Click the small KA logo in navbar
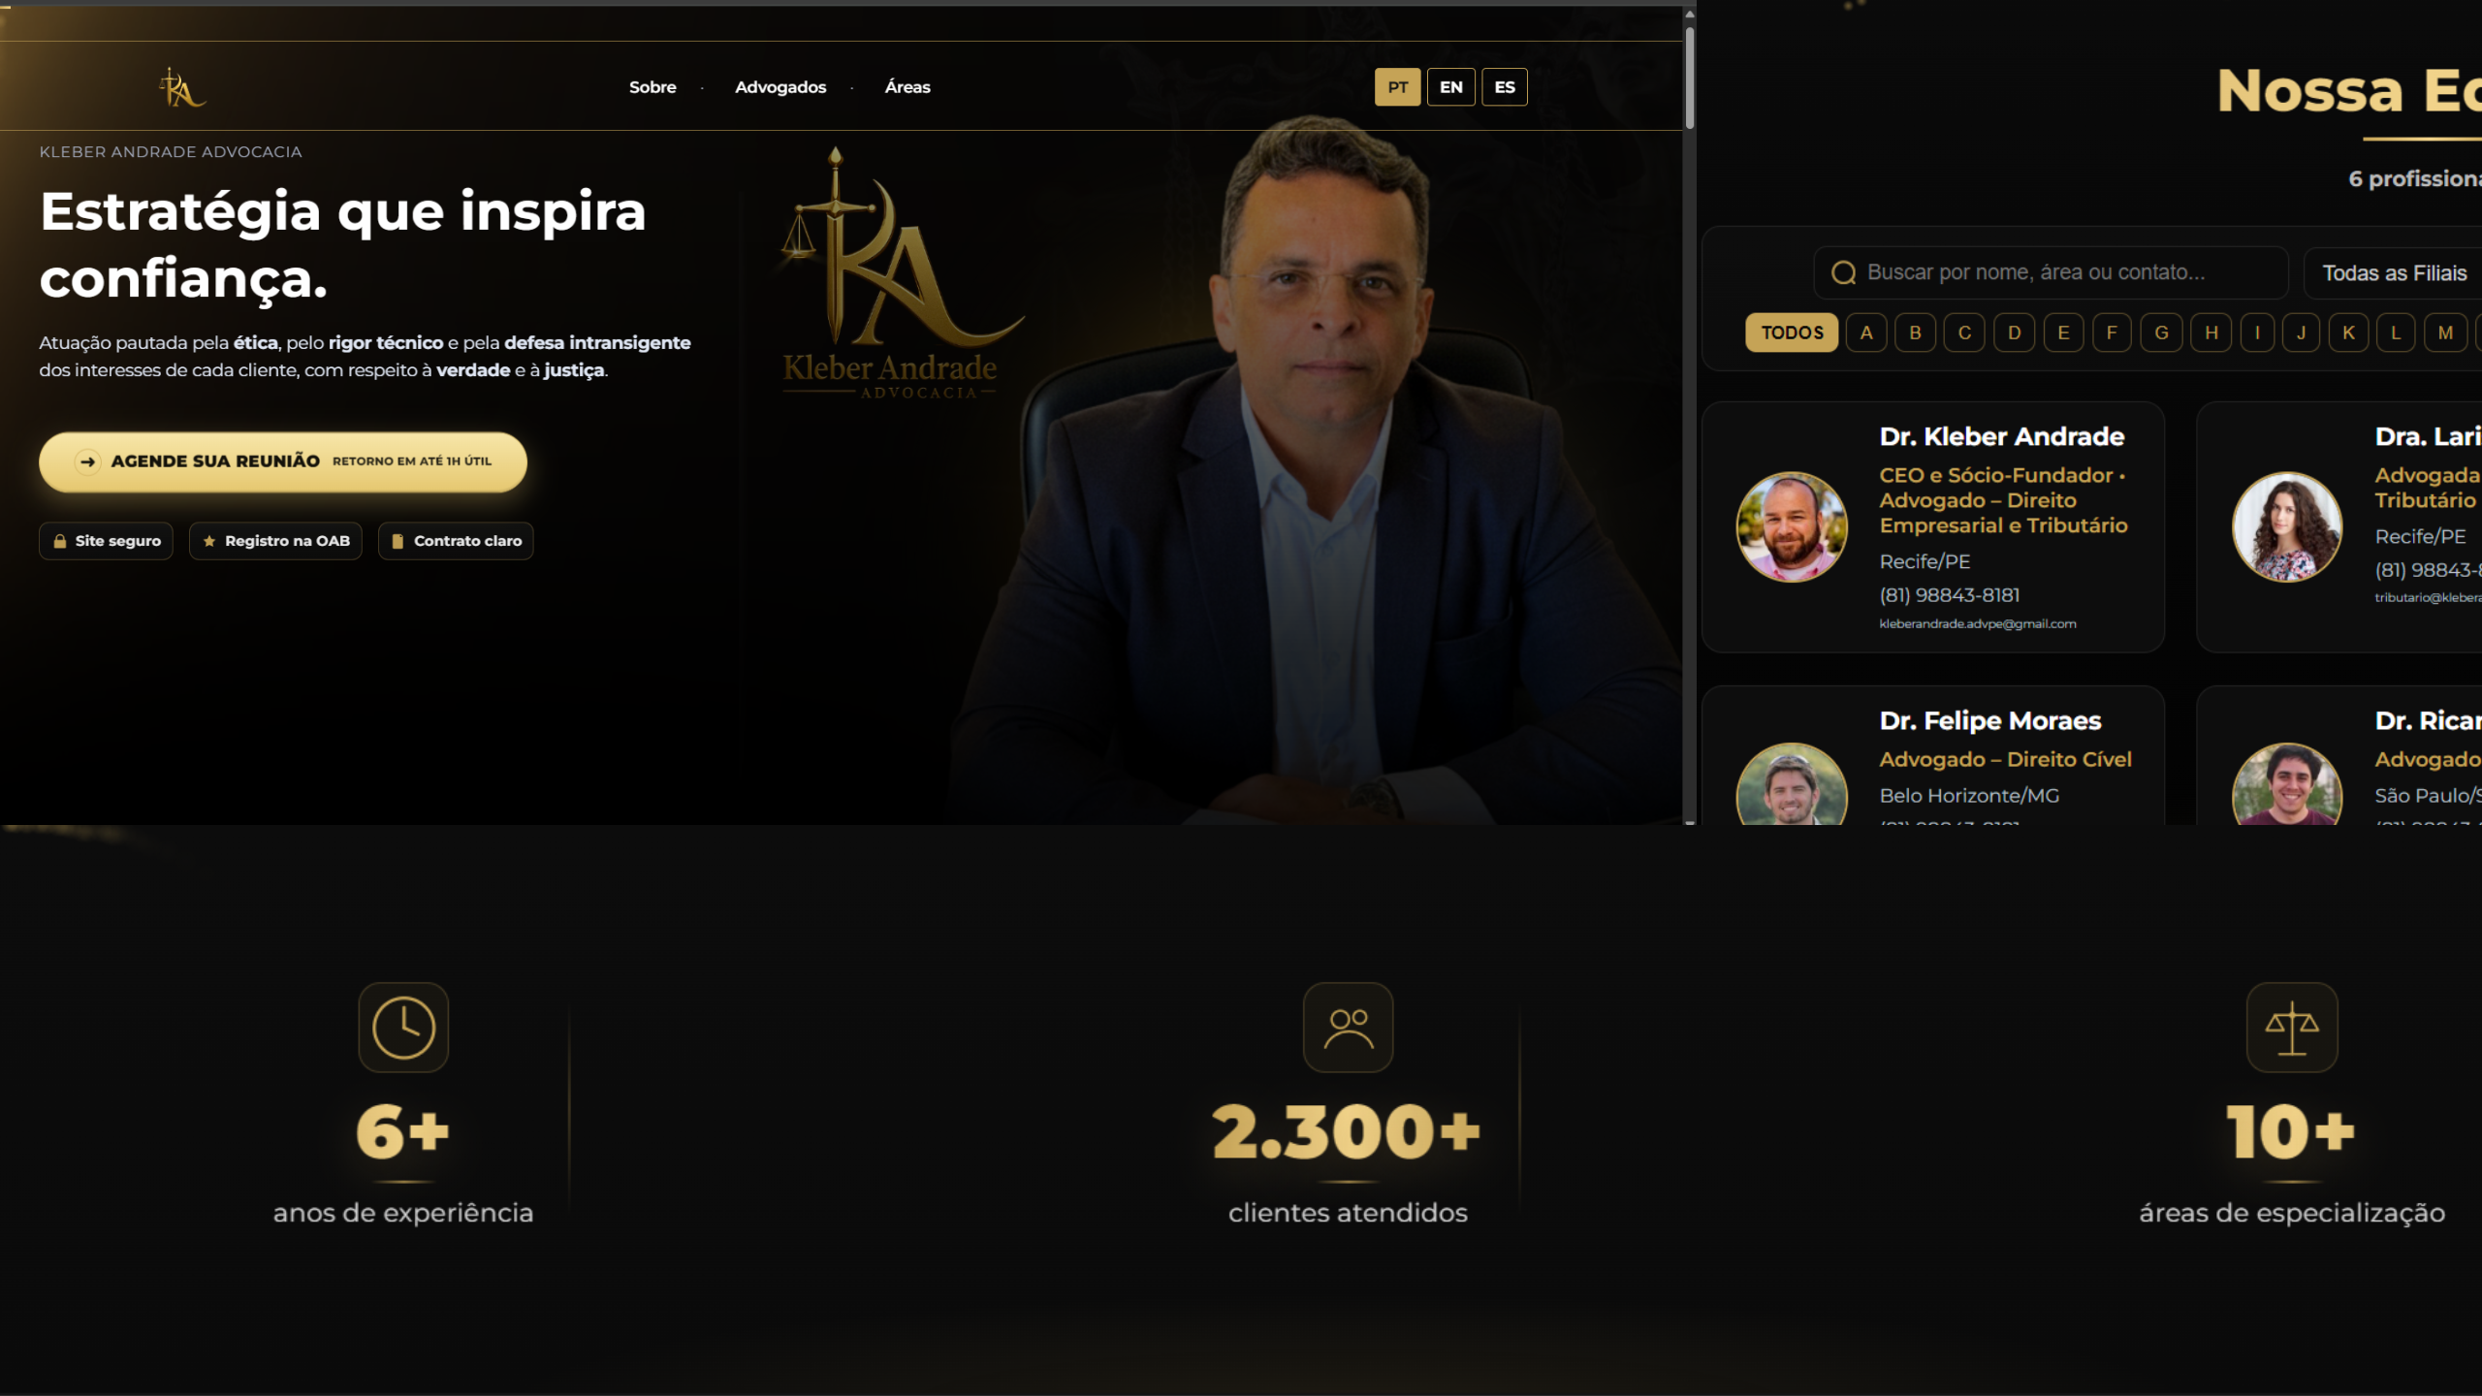2482x1396 pixels. tap(182, 87)
